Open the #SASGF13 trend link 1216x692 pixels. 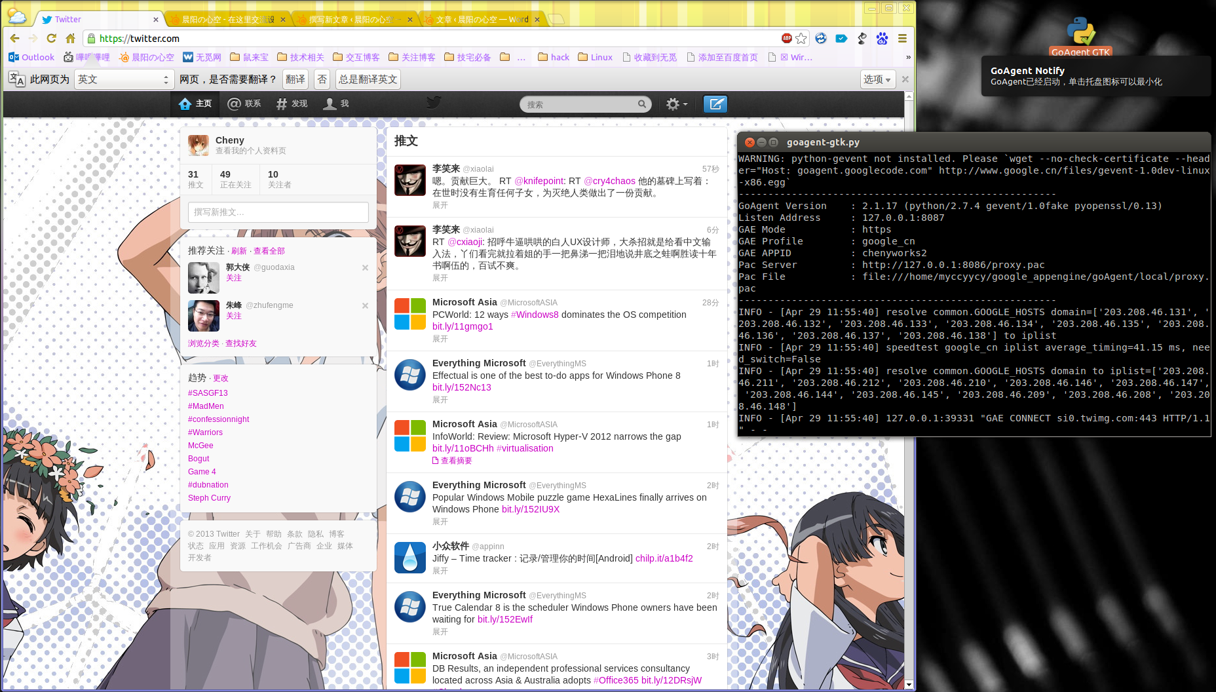click(x=208, y=393)
